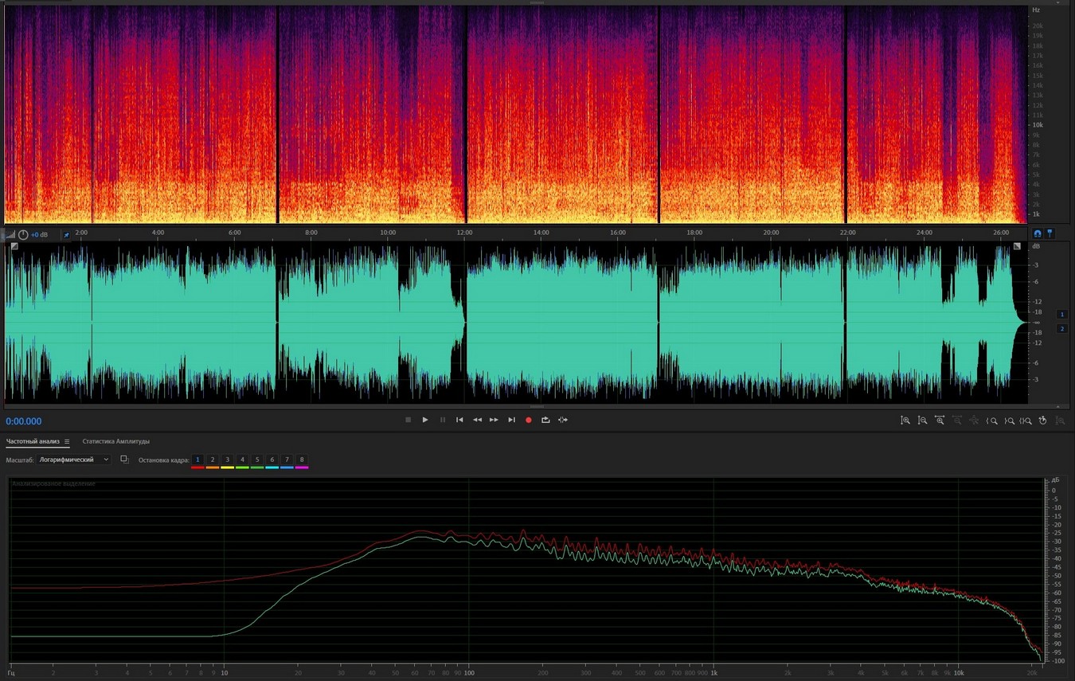Toggle channel 2 enable button
The height and width of the screenshot is (681, 1075).
[x=1061, y=328]
